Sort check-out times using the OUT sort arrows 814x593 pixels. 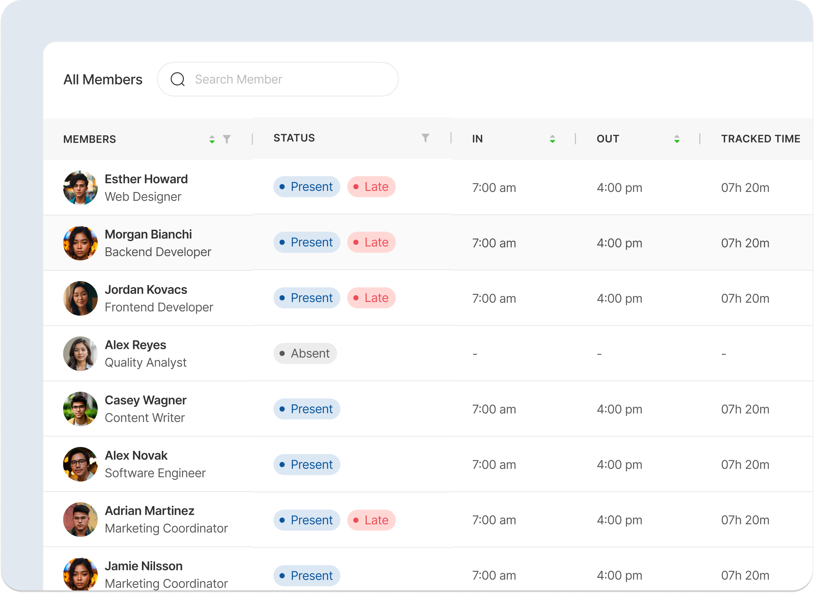pyautogui.click(x=677, y=139)
